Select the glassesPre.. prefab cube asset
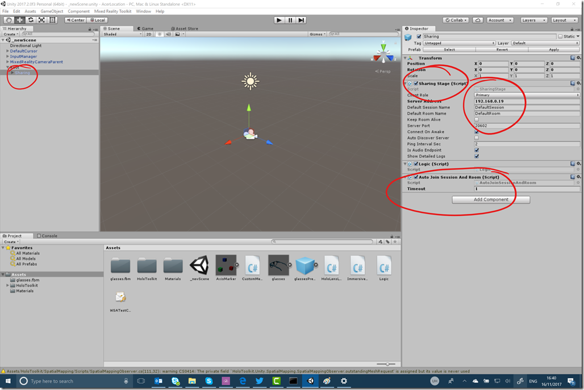Viewport: 584px width, 390px height. [x=305, y=268]
